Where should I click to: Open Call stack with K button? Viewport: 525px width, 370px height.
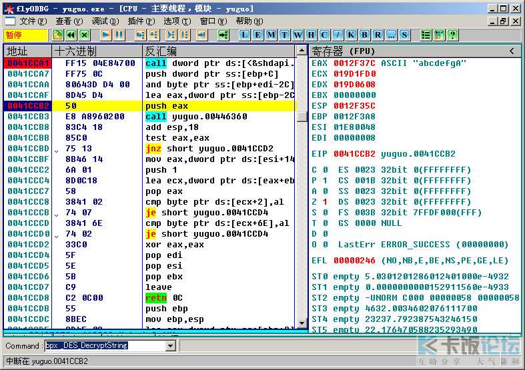tap(352, 35)
